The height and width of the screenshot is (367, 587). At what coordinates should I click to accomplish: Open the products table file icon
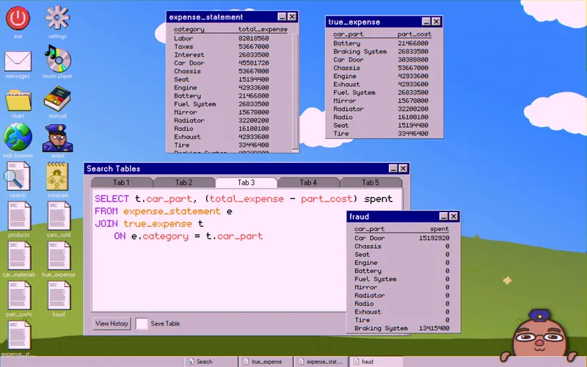(19, 216)
